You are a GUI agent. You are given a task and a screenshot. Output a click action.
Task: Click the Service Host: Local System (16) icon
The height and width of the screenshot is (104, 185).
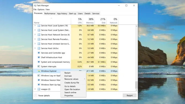[39, 26]
